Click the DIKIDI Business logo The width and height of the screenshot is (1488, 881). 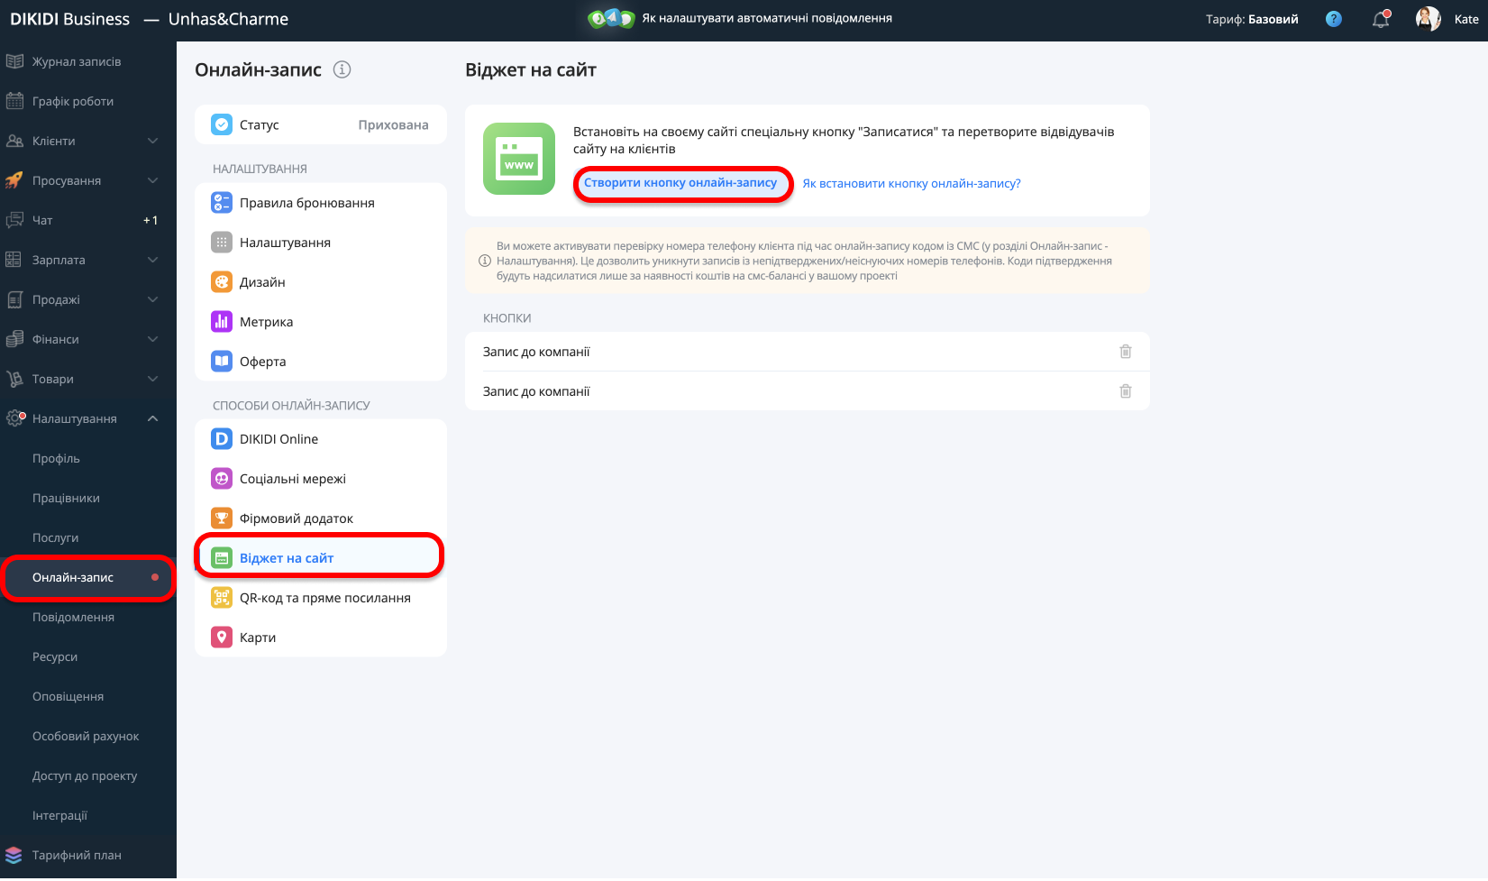(69, 19)
